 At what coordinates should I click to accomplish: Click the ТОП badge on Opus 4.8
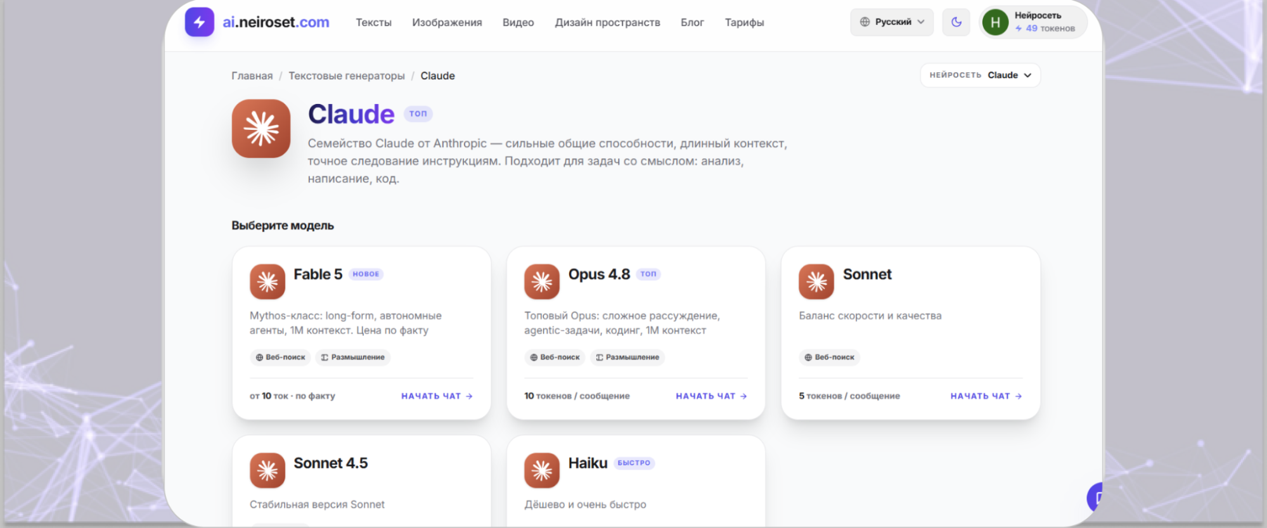(x=648, y=274)
